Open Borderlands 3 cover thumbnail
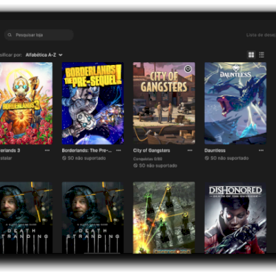The width and height of the screenshot is (276, 276). (x=26, y=103)
